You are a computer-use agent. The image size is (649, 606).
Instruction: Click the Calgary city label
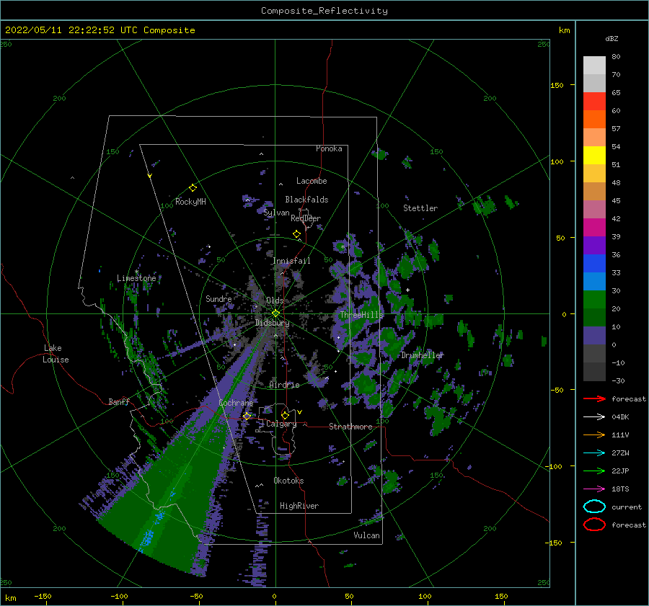pos(281,424)
